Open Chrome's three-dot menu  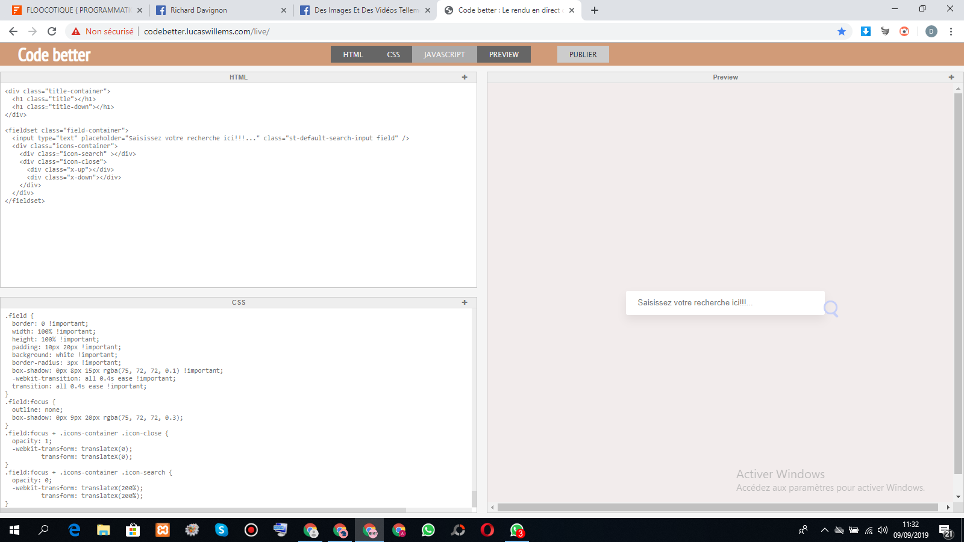coord(951,31)
